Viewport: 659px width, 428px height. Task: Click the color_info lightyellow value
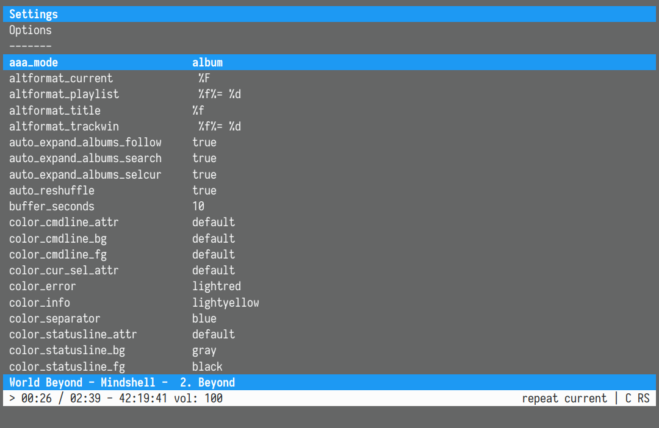coord(225,302)
